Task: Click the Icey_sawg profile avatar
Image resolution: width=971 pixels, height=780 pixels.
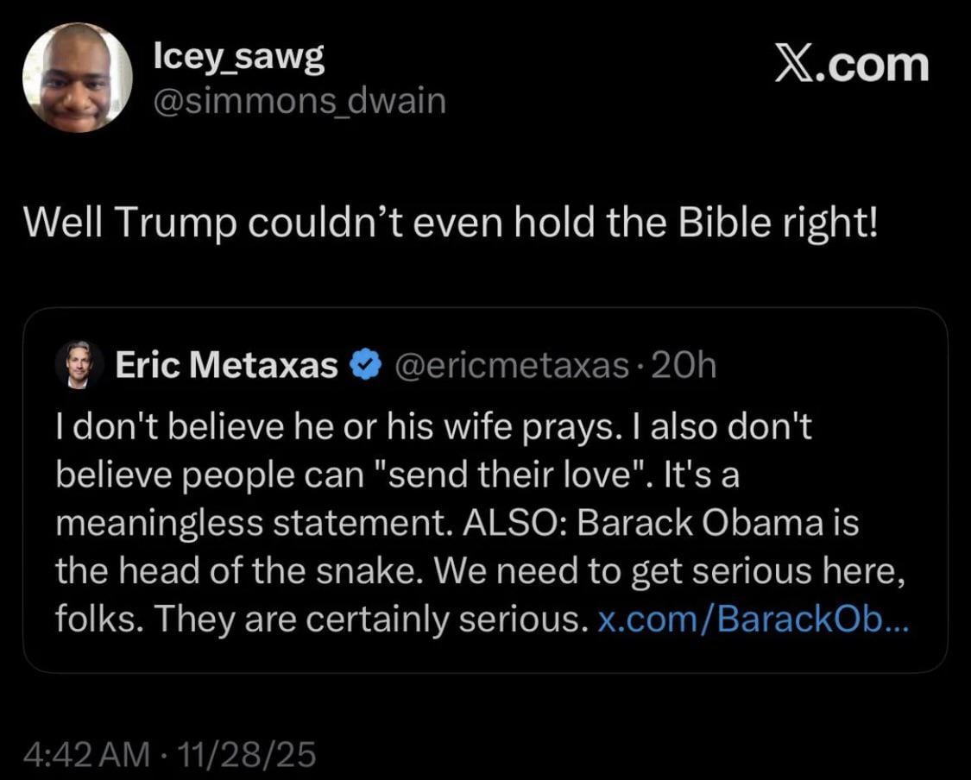Action: pyautogui.click(x=78, y=78)
